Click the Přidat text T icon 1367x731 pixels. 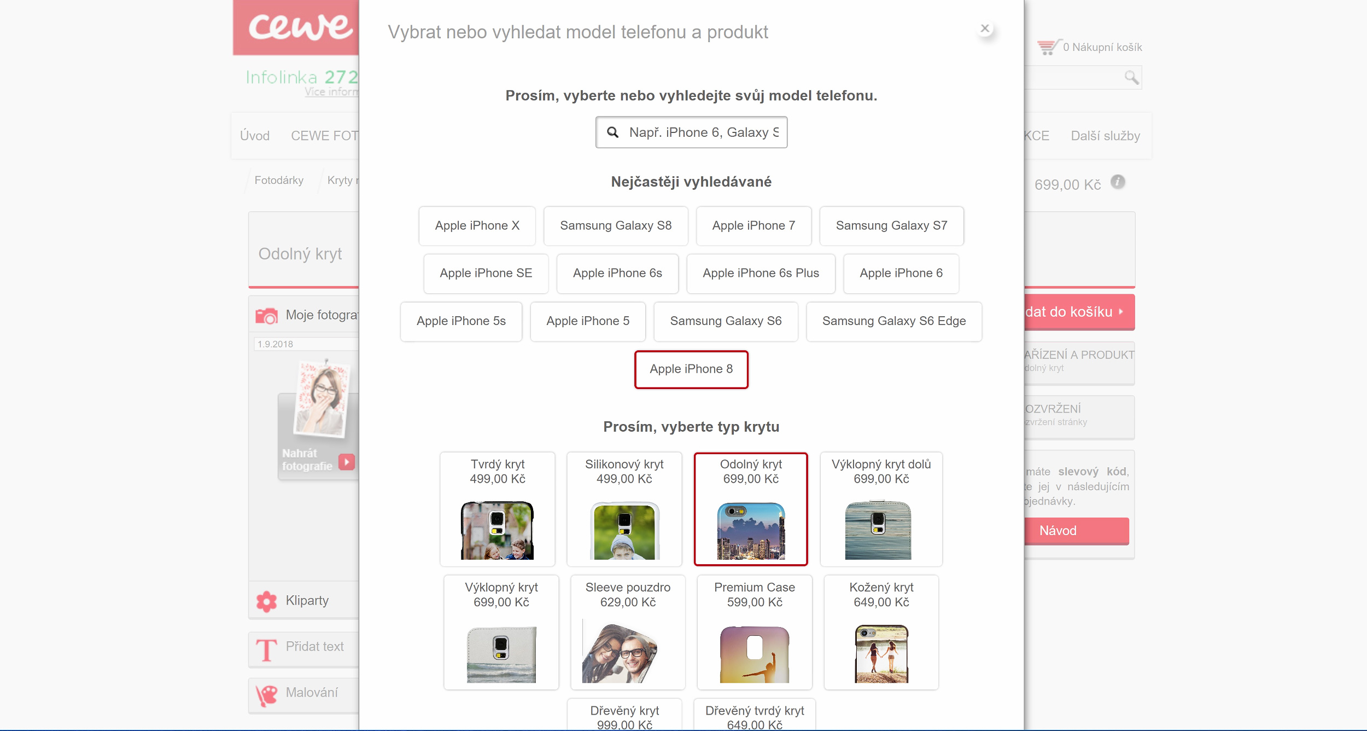(x=266, y=649)
